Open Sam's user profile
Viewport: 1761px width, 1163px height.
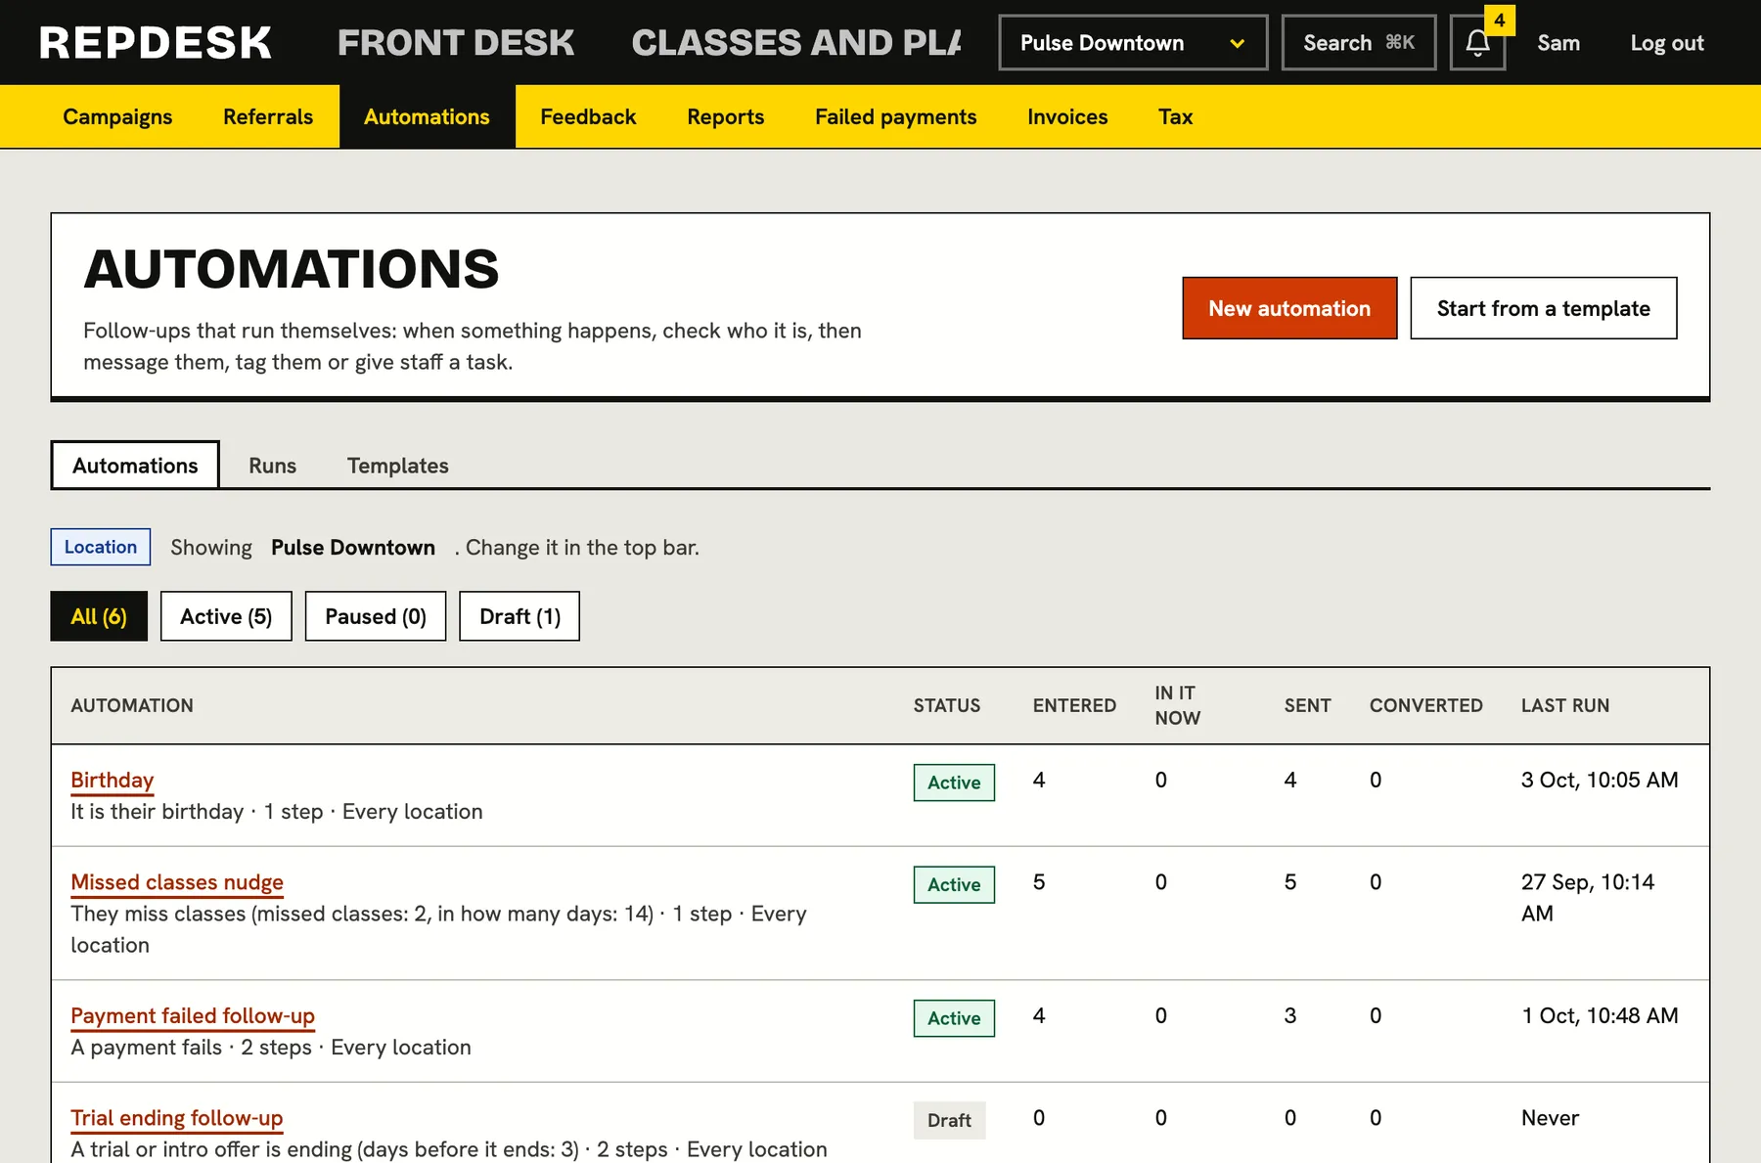[1558, 43]
